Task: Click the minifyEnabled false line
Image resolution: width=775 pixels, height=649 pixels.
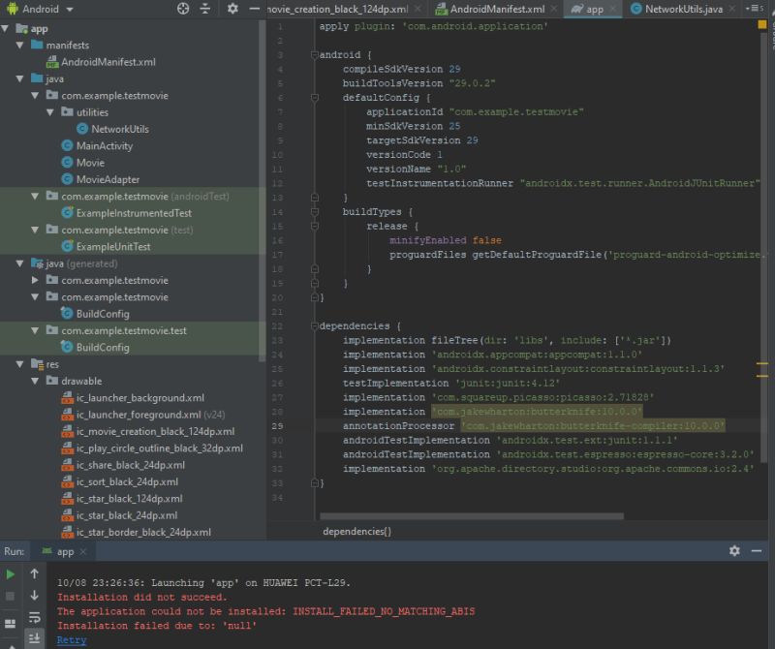Action: [x=446, y=241]
